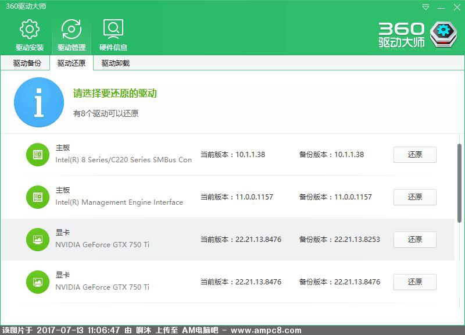Viewport: 465px width, 335px height.
Task: Click the driver list vertical scrollbar
Action: pyautogui.click(x=459, y=183)
